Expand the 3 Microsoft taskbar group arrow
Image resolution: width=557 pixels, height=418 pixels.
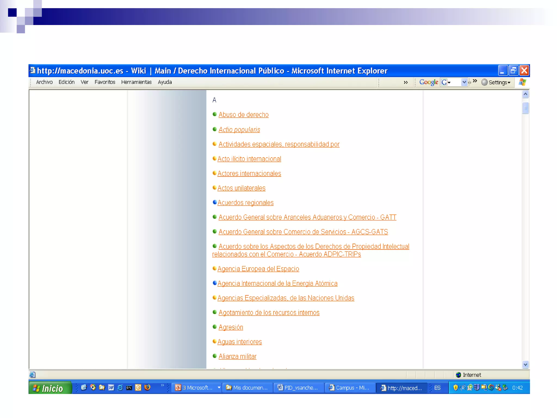point(219,388)
